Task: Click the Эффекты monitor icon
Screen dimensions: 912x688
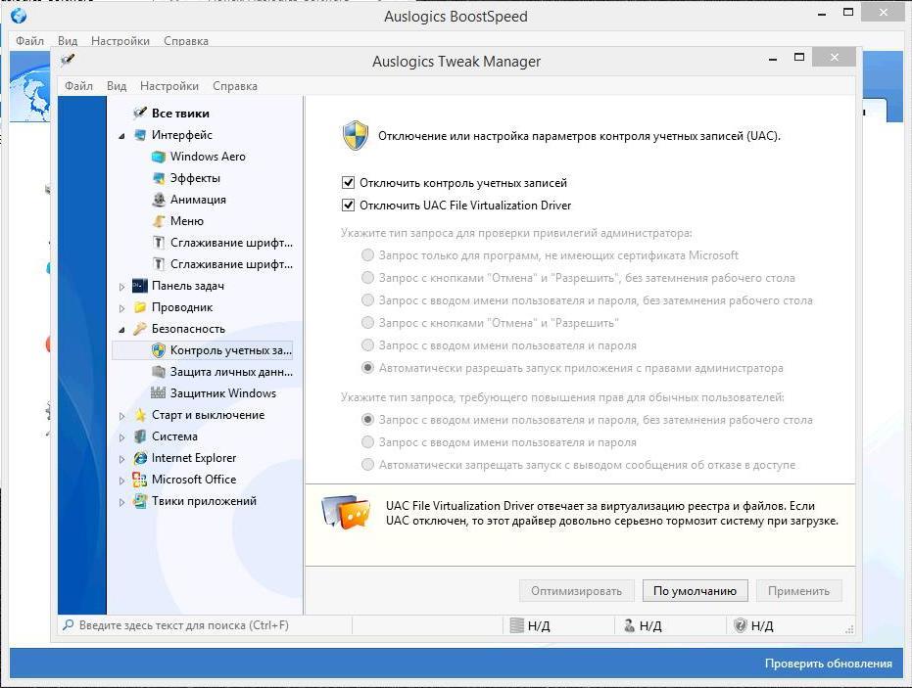Action: [x=159, y=178]
